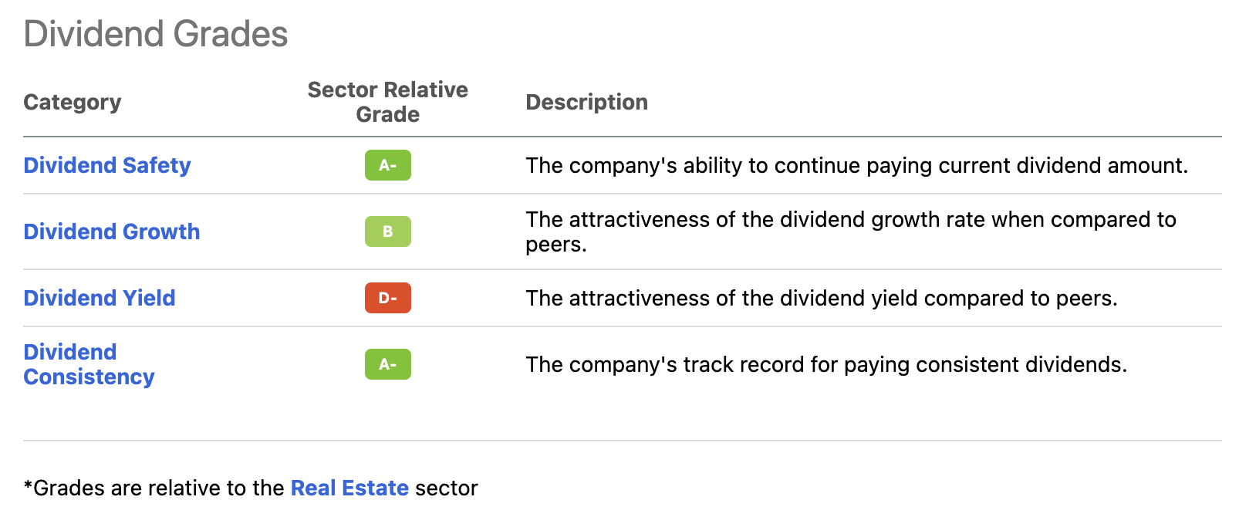Click the dividend yield compared to peers description
The height and width of the screenshot is (517, 1239).
coord(821,298)
